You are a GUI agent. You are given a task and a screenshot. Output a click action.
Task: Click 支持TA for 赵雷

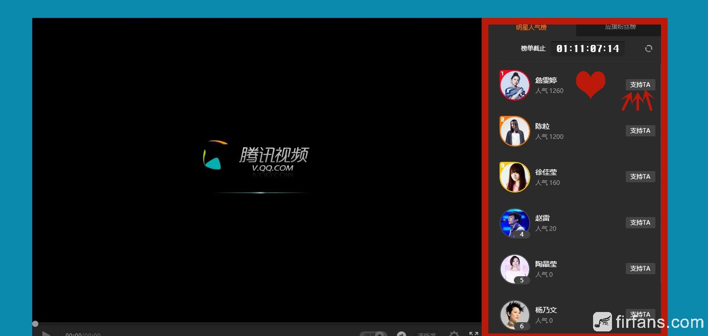[640, 223]
